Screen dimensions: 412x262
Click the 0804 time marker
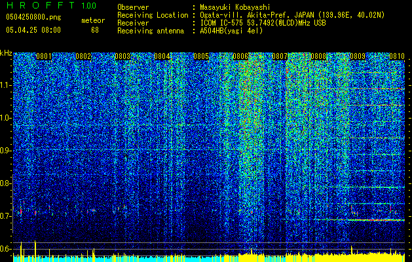click(x=162, y=56)
